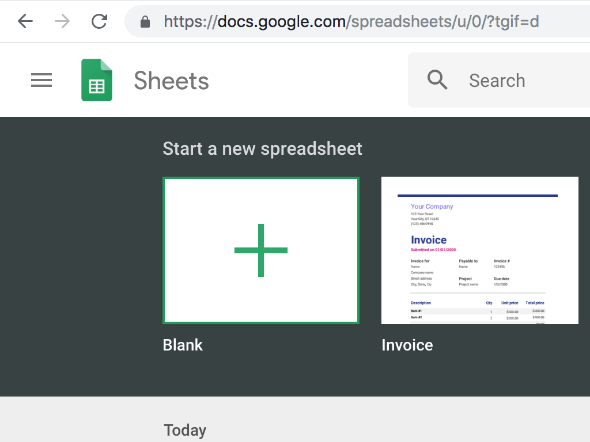Open the Blank spreadsheet template thumbnail
The height and width of the screenshot is (442, 590).
(261, 250)
